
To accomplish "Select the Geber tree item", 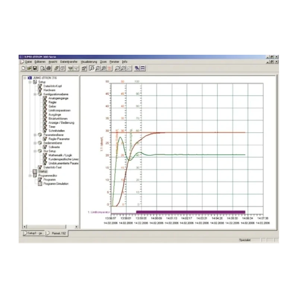I will [x=52, y=107].
